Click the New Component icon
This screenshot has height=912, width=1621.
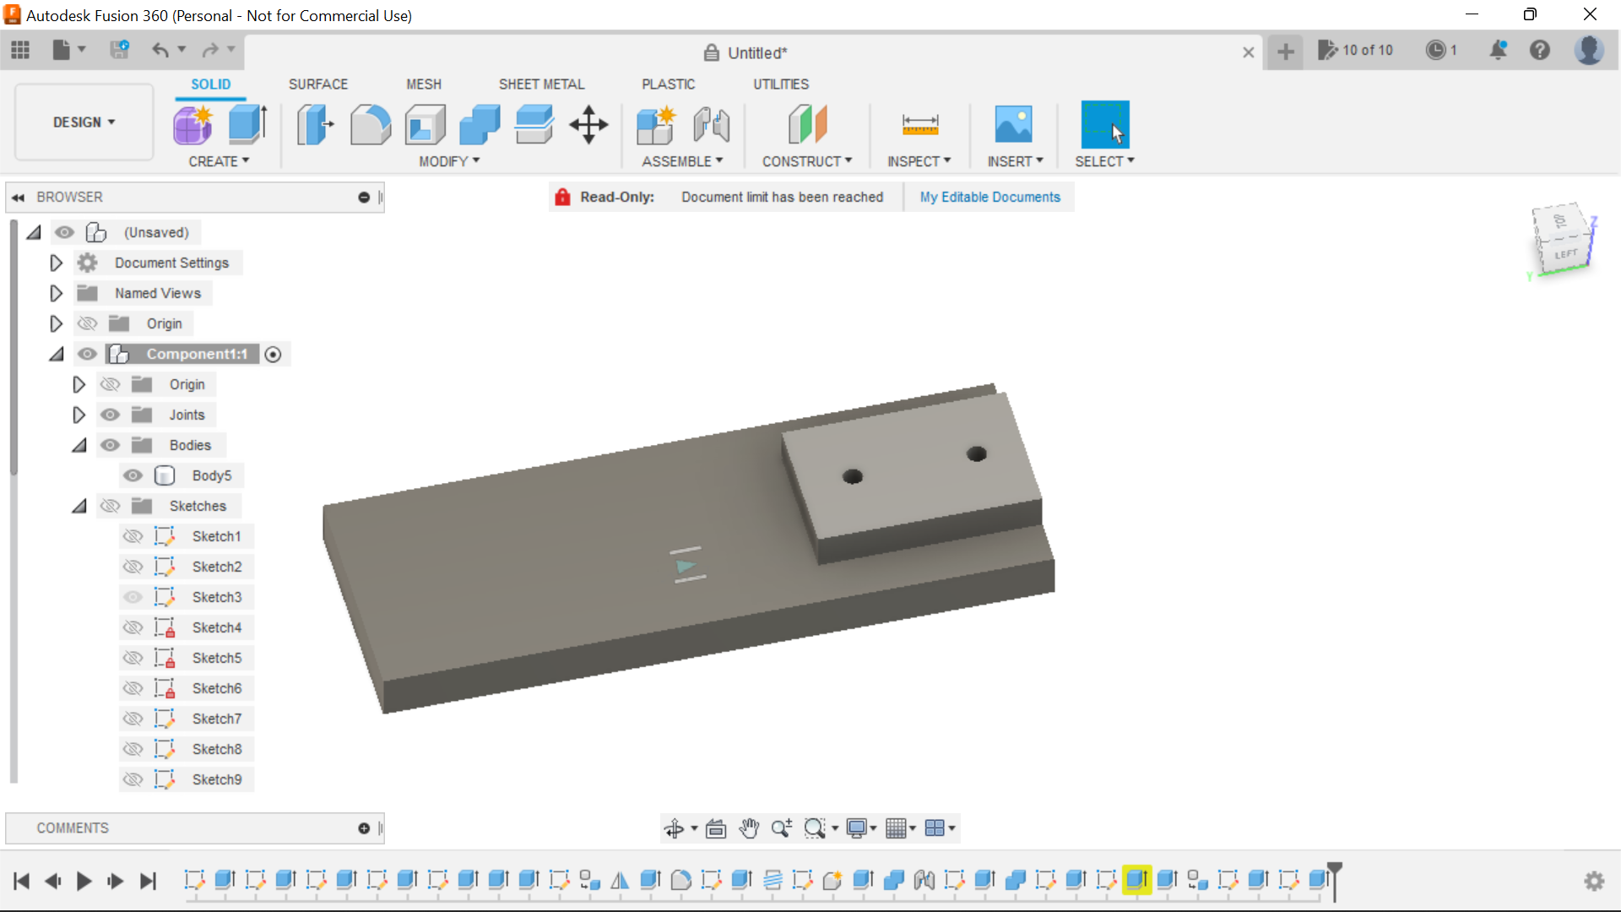pos(656,125)
